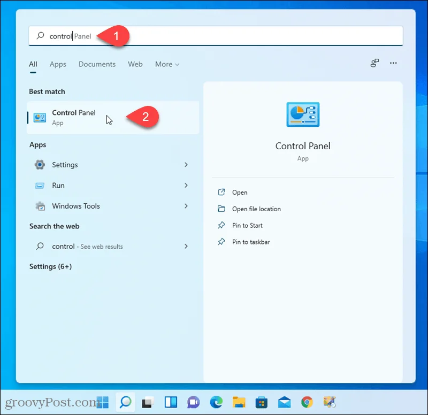The image size is (428, 415).
Task: Click the folder icon for file location
Action: [x=221, y=209]
